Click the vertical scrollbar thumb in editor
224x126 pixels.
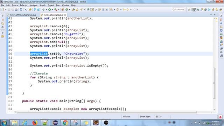(214, 83)
